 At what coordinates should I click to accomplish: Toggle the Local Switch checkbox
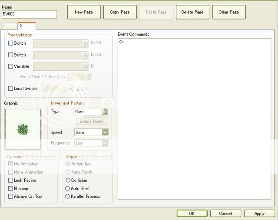[11, 89]
